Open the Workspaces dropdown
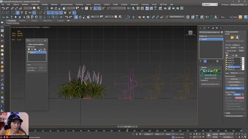 [238, 5]
